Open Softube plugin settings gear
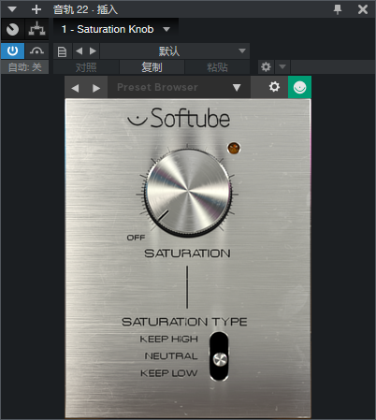 coord(274,87)
